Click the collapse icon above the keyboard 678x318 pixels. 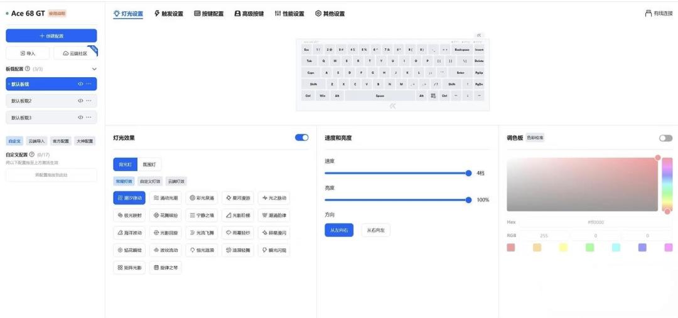click(478, 35)
